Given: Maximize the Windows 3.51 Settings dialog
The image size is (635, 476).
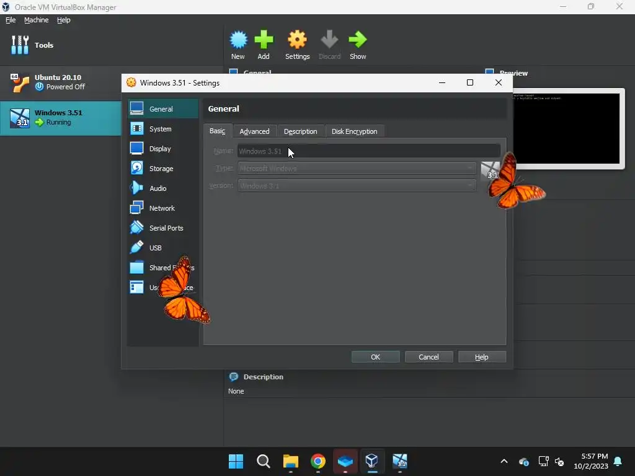Looking at the screenshot, I should 470,82.
